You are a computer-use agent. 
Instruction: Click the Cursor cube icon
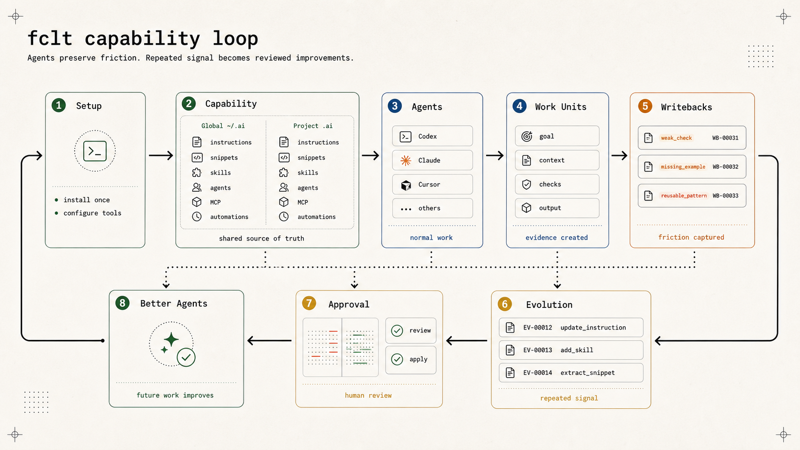(x=406, y=185)
